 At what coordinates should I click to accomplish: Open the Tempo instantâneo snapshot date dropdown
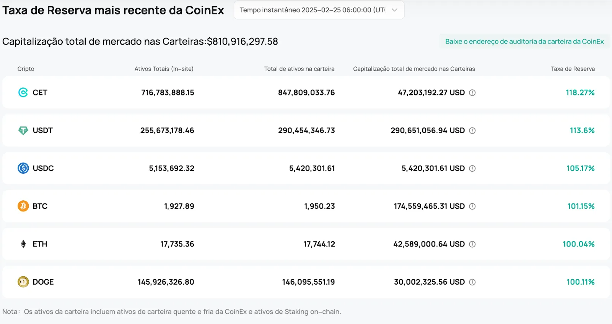pos(319,10)
